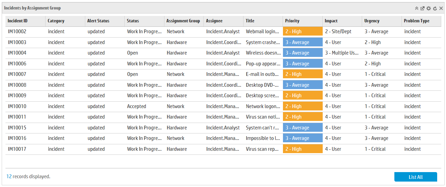Refresh the incidents panel
446x187 pixels.
(435, 8)
